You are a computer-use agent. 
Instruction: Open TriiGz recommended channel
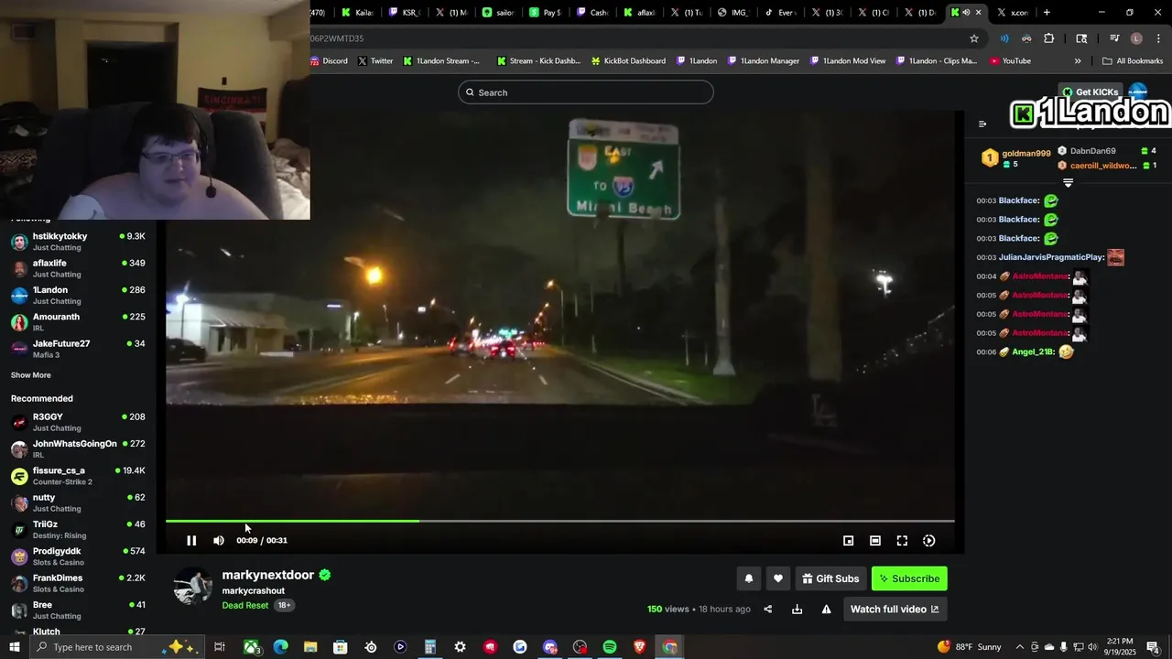[x=78, y=529]
